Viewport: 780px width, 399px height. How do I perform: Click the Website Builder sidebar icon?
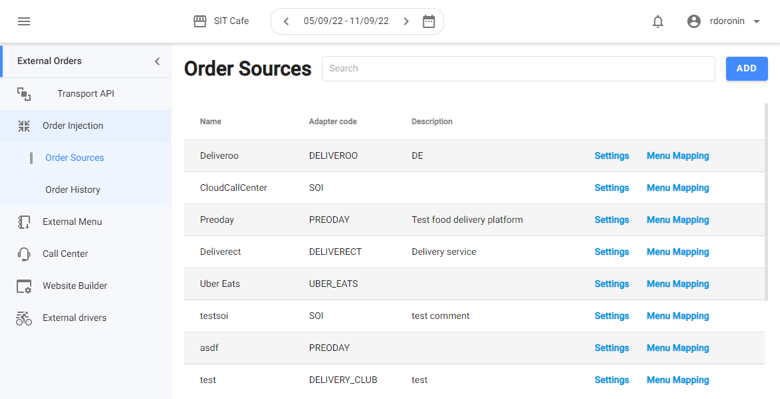(24, 286)
